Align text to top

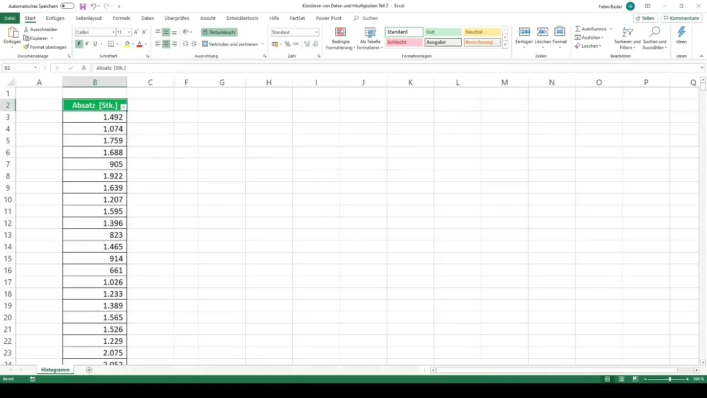(158, 32)
